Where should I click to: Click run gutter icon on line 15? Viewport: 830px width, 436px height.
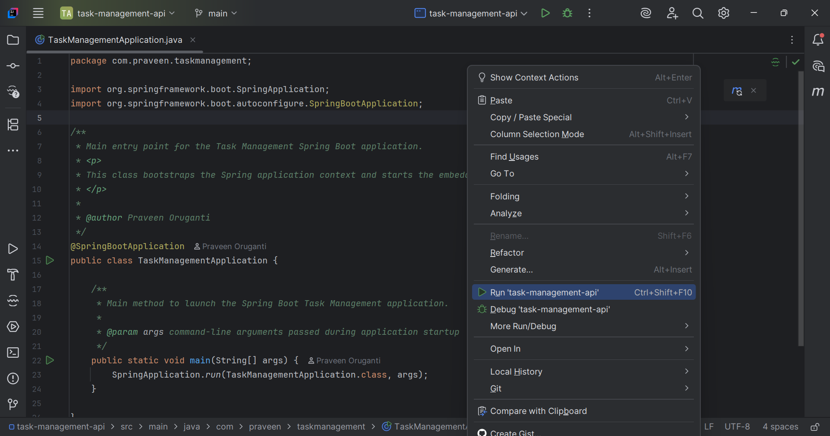tap(50, 260)
